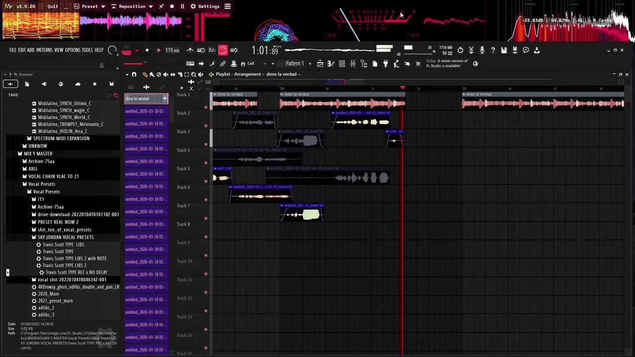This screenshot has height=357, width=635.
Task: Open the Arrangement dropdown in playlist title
Action: pos(250,74)
